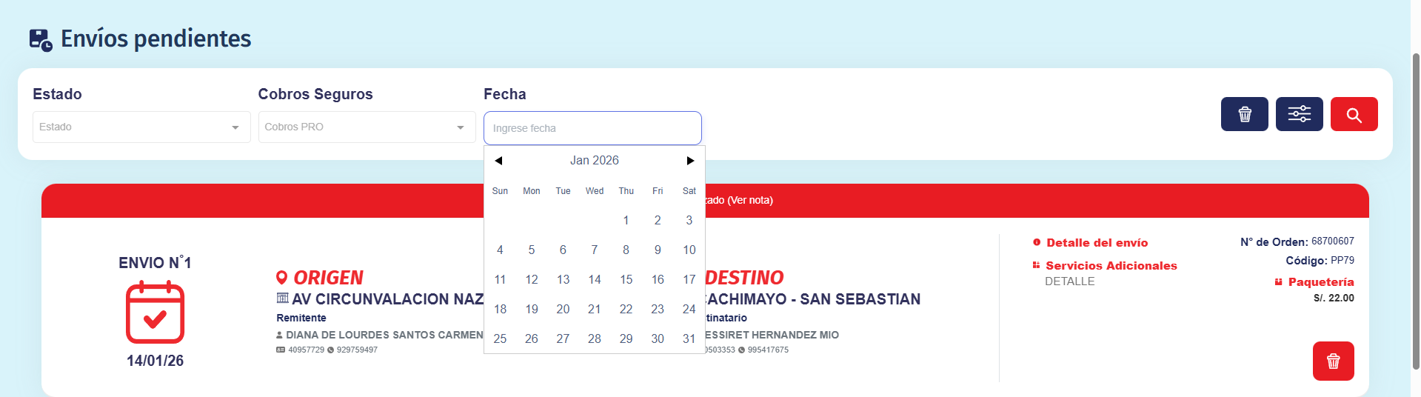Viewport: 1421px width, 397px height.
Task: Click the Paquetería label
Action: tap(1320, 282)
